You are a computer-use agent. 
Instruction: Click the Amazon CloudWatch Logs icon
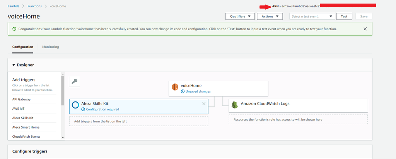click(x=234, y=104)
